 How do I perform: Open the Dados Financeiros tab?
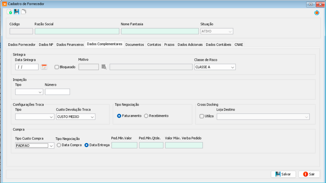(70, 44)
